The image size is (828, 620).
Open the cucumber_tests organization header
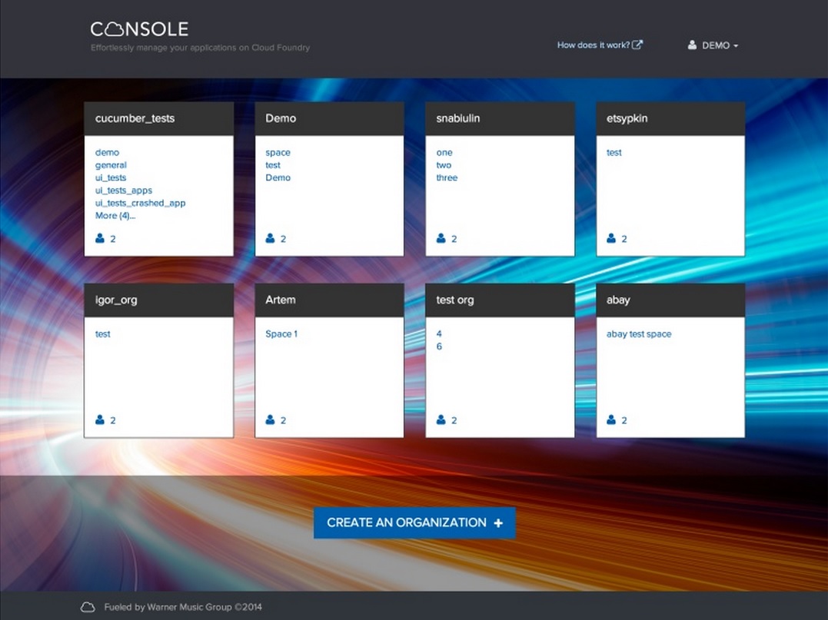pos(159,119)
